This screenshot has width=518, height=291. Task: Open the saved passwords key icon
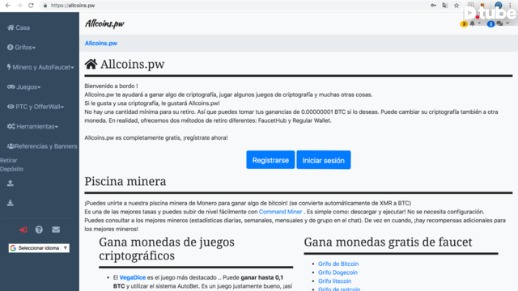click(x=433, y=6)
